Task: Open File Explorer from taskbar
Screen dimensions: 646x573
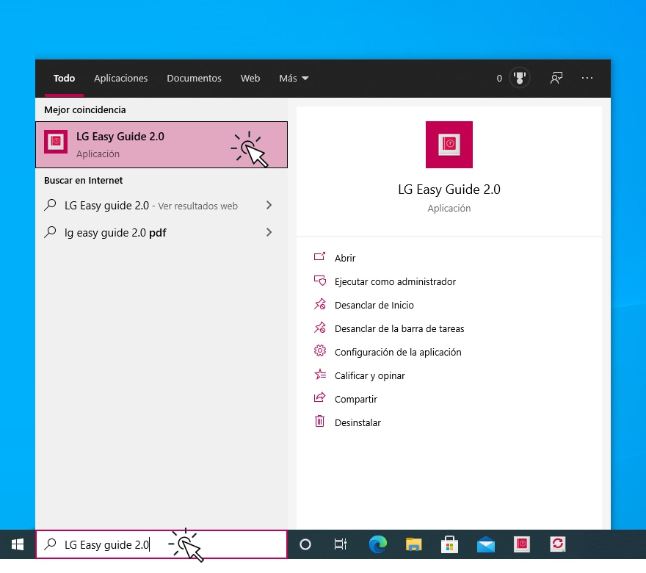Action: pos(413,544)
